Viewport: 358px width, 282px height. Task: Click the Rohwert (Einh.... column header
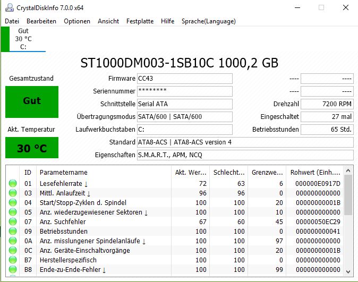tap(315, 173)
